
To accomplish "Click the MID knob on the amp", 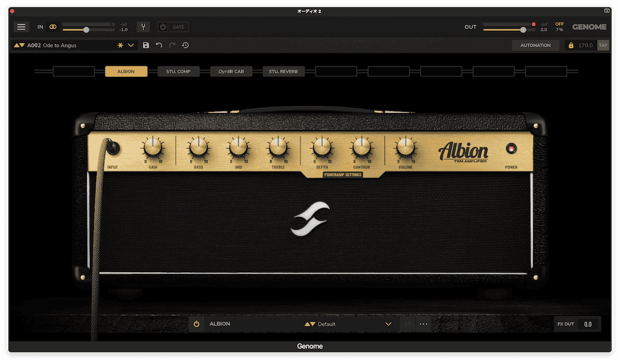I will tap(239, 147).
